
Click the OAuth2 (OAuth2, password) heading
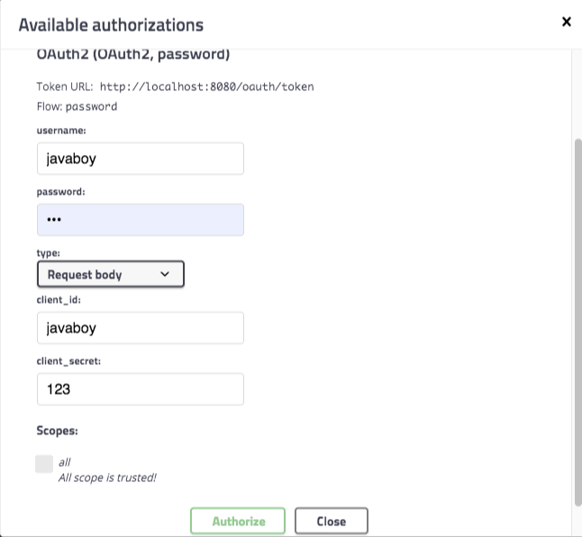133,55
